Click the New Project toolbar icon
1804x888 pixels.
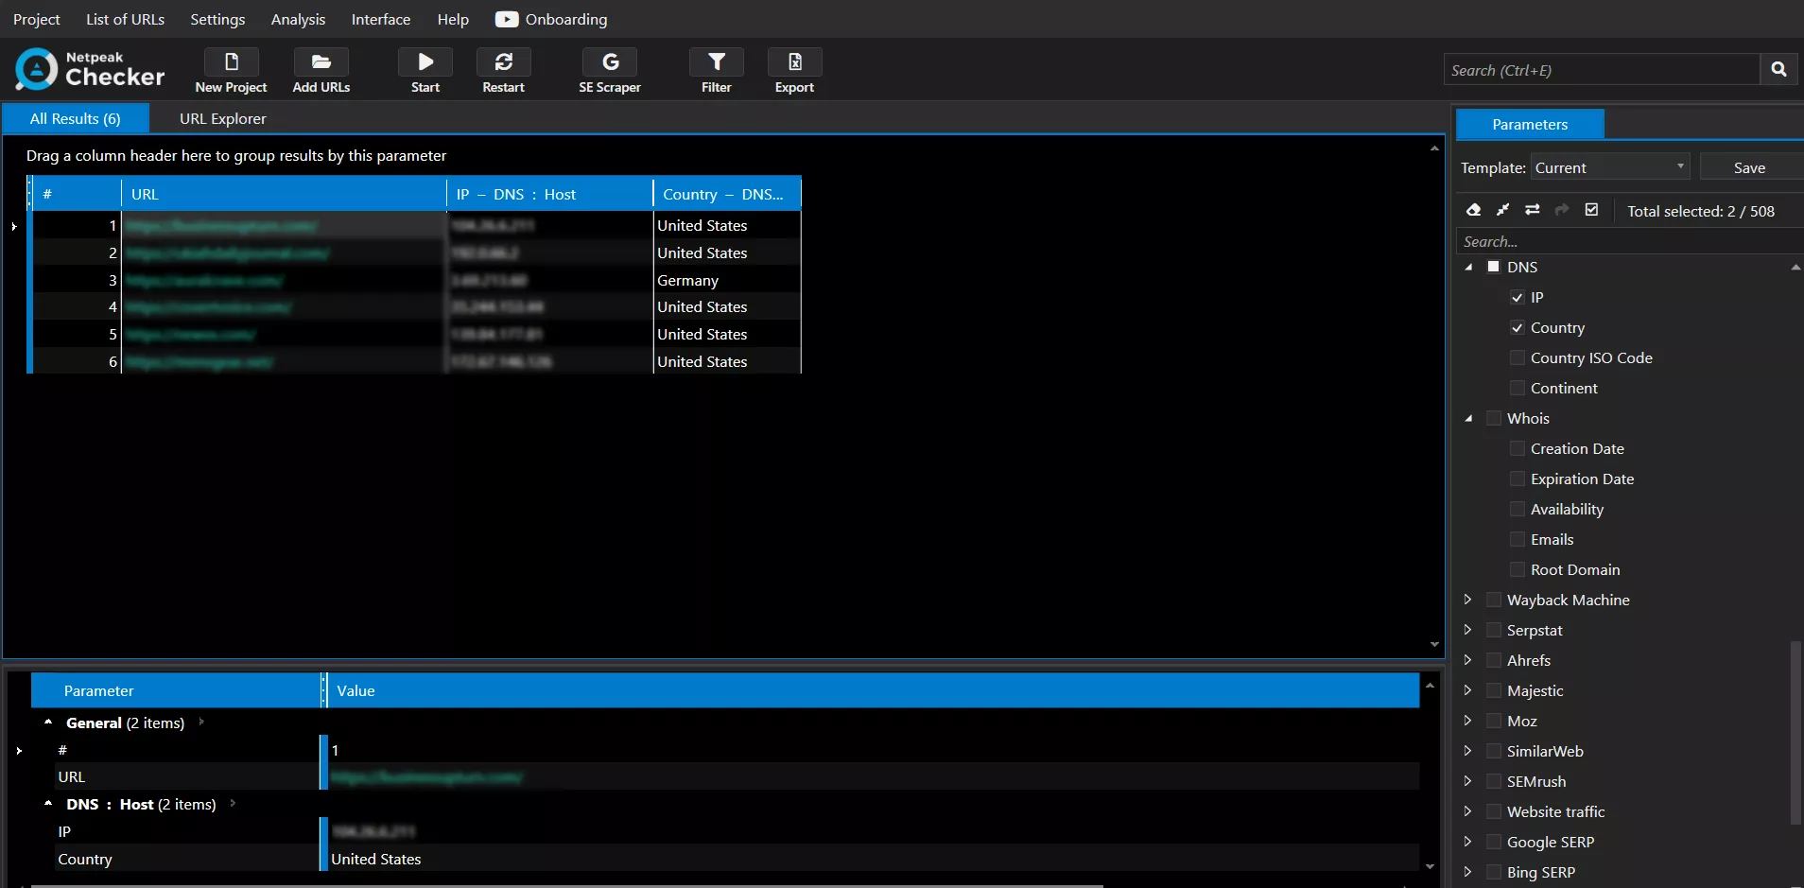pos(232,62)
